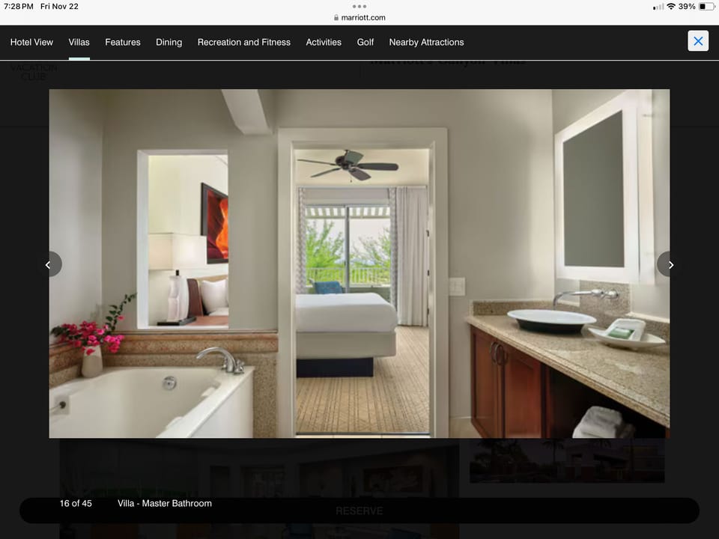This screenshot has height=539, width=719.
Task: Open the Dining photo tab
Action: coord(169,42)
